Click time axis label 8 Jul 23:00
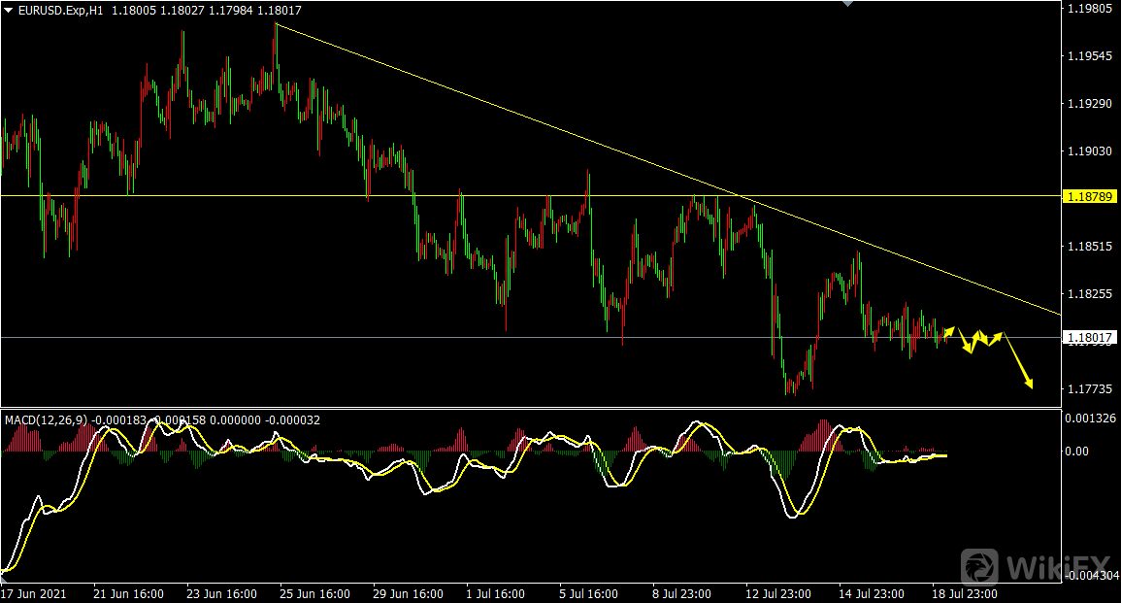 [x=681, y=593]
